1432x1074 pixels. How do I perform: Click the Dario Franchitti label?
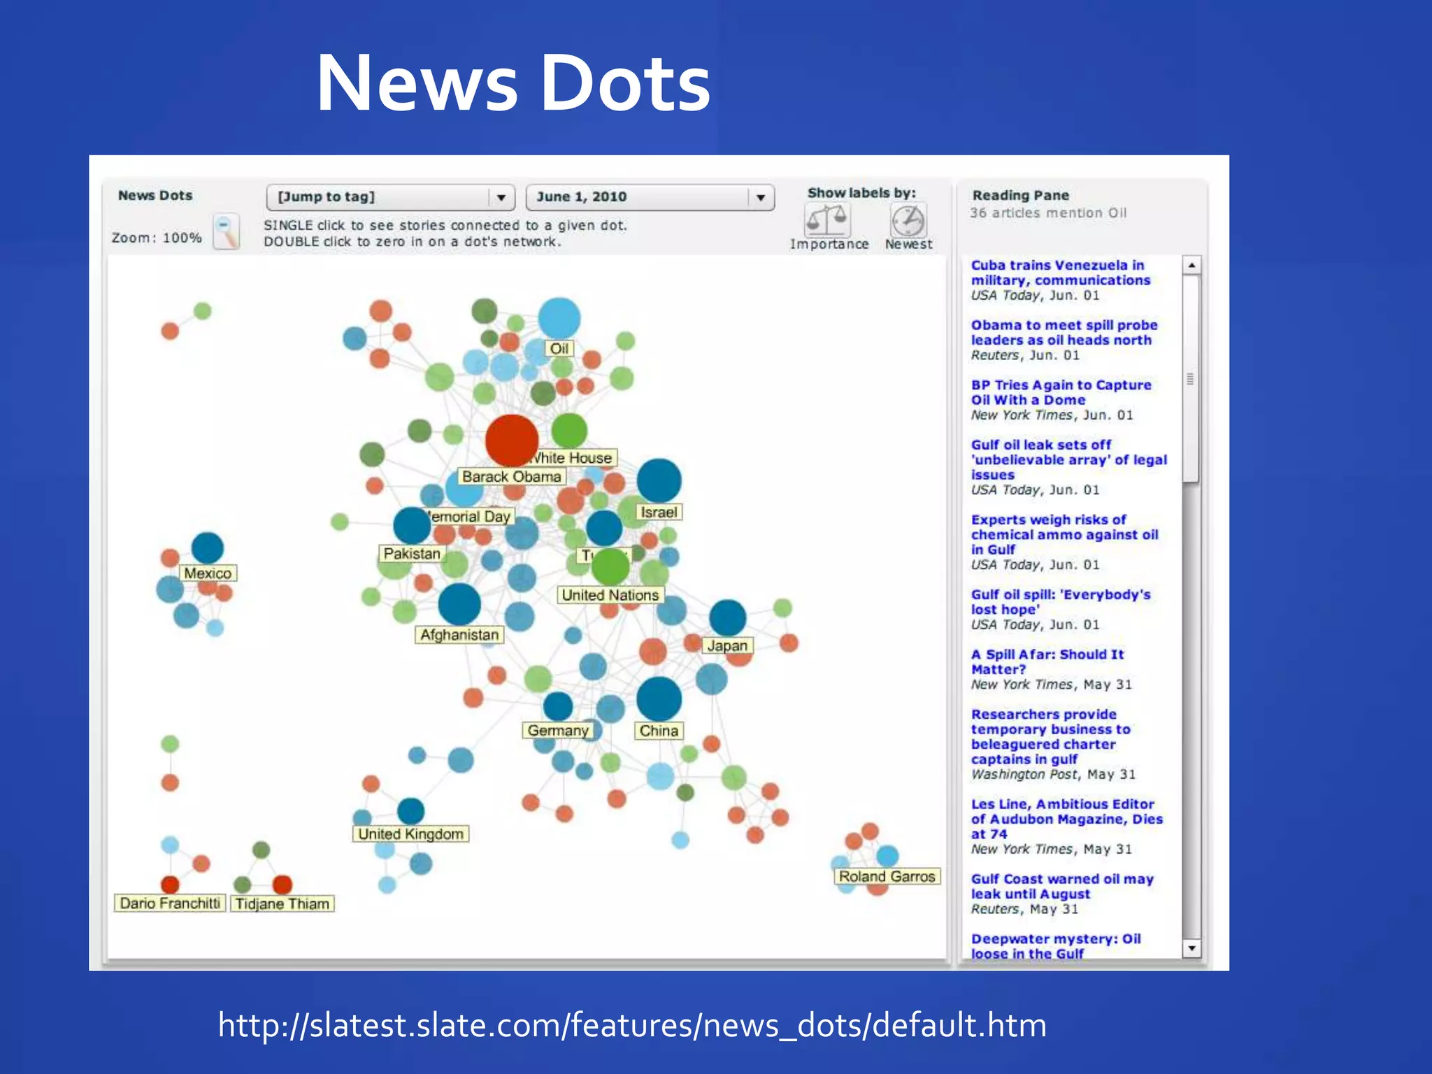point(170,903)
